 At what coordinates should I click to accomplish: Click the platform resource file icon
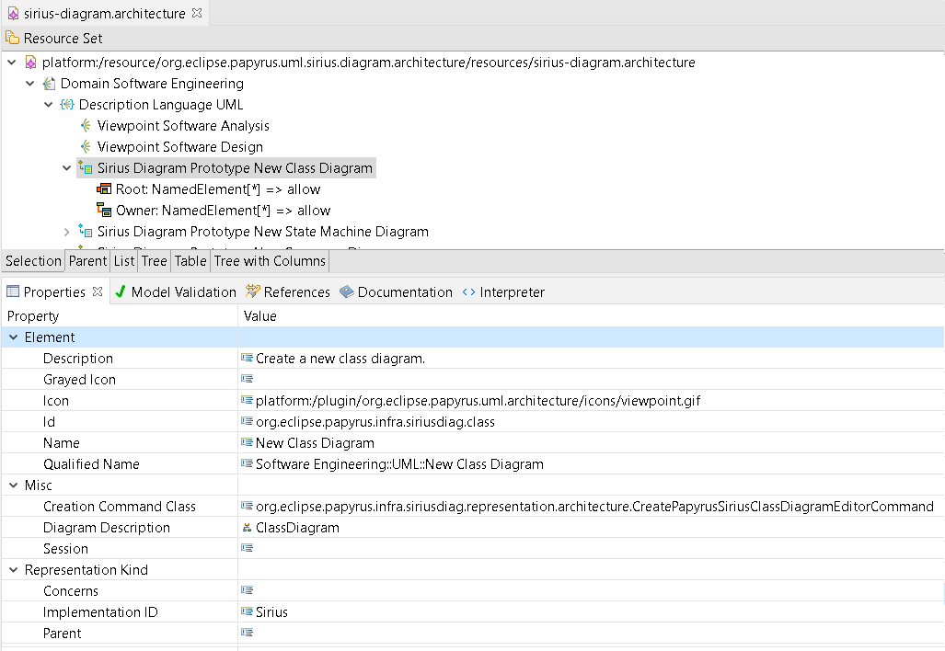[x=30, y=62]
